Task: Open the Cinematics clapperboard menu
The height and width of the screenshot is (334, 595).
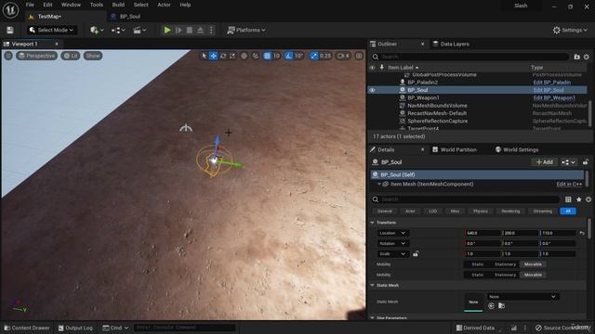Action: click(139, 30)
